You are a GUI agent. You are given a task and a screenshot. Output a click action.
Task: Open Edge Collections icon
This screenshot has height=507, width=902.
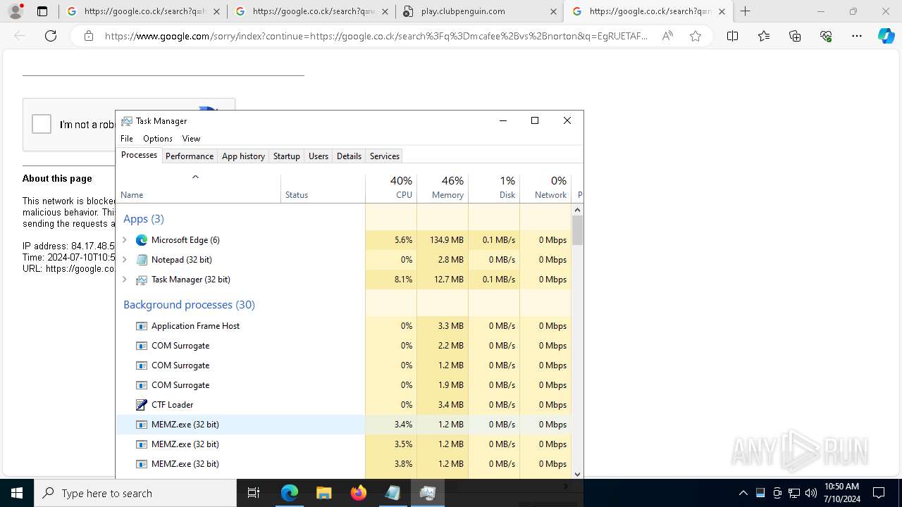795,36
